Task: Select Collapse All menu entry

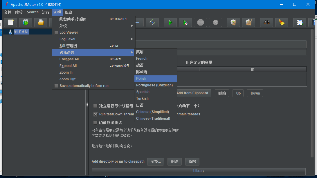Action: pos(93,59)
